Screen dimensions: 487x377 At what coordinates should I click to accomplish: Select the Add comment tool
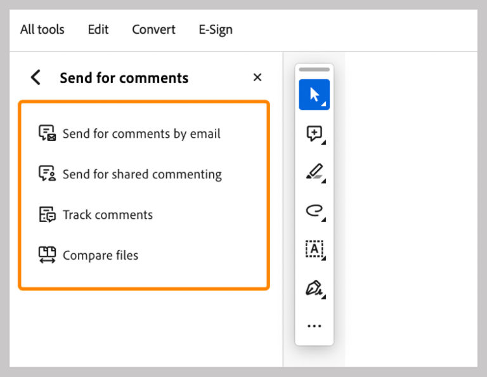(x=315, y=134)
